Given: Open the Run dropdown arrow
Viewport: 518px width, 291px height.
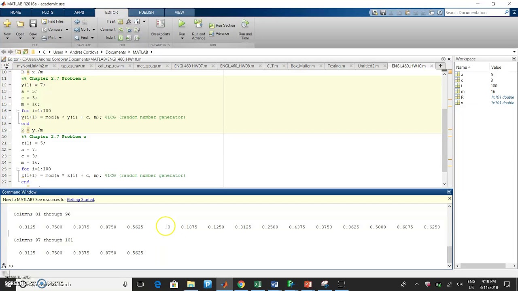Looking at the screenshot, I should coord(182,38).
